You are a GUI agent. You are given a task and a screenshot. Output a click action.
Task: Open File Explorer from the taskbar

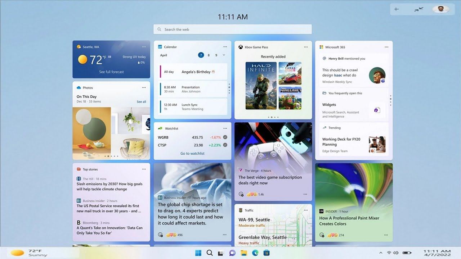pyautogui.click(x=244, y=253)
